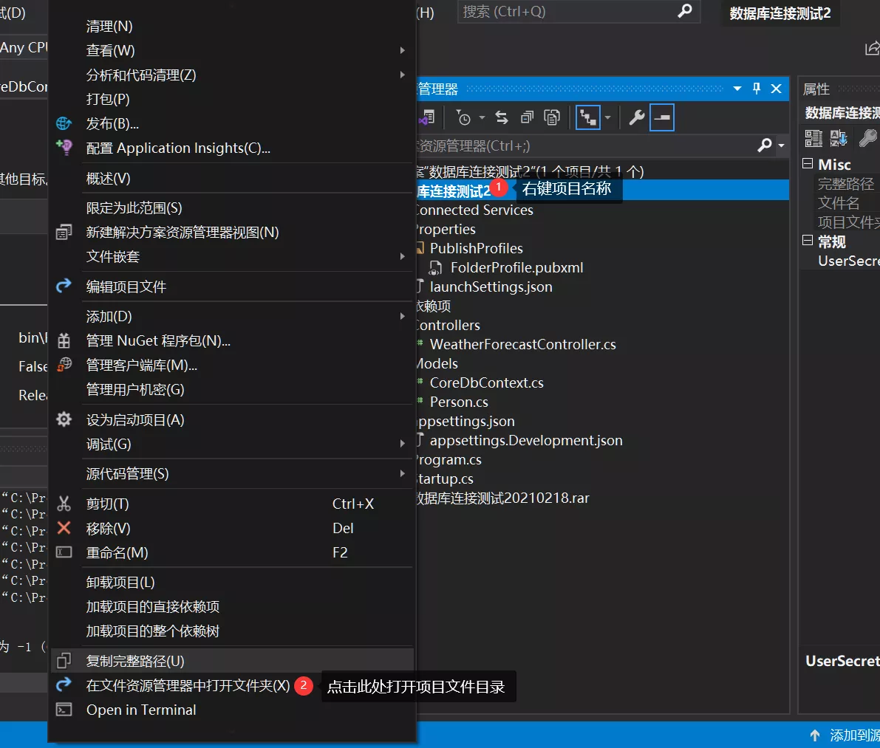Click the Rename icon

pos(64,552)
